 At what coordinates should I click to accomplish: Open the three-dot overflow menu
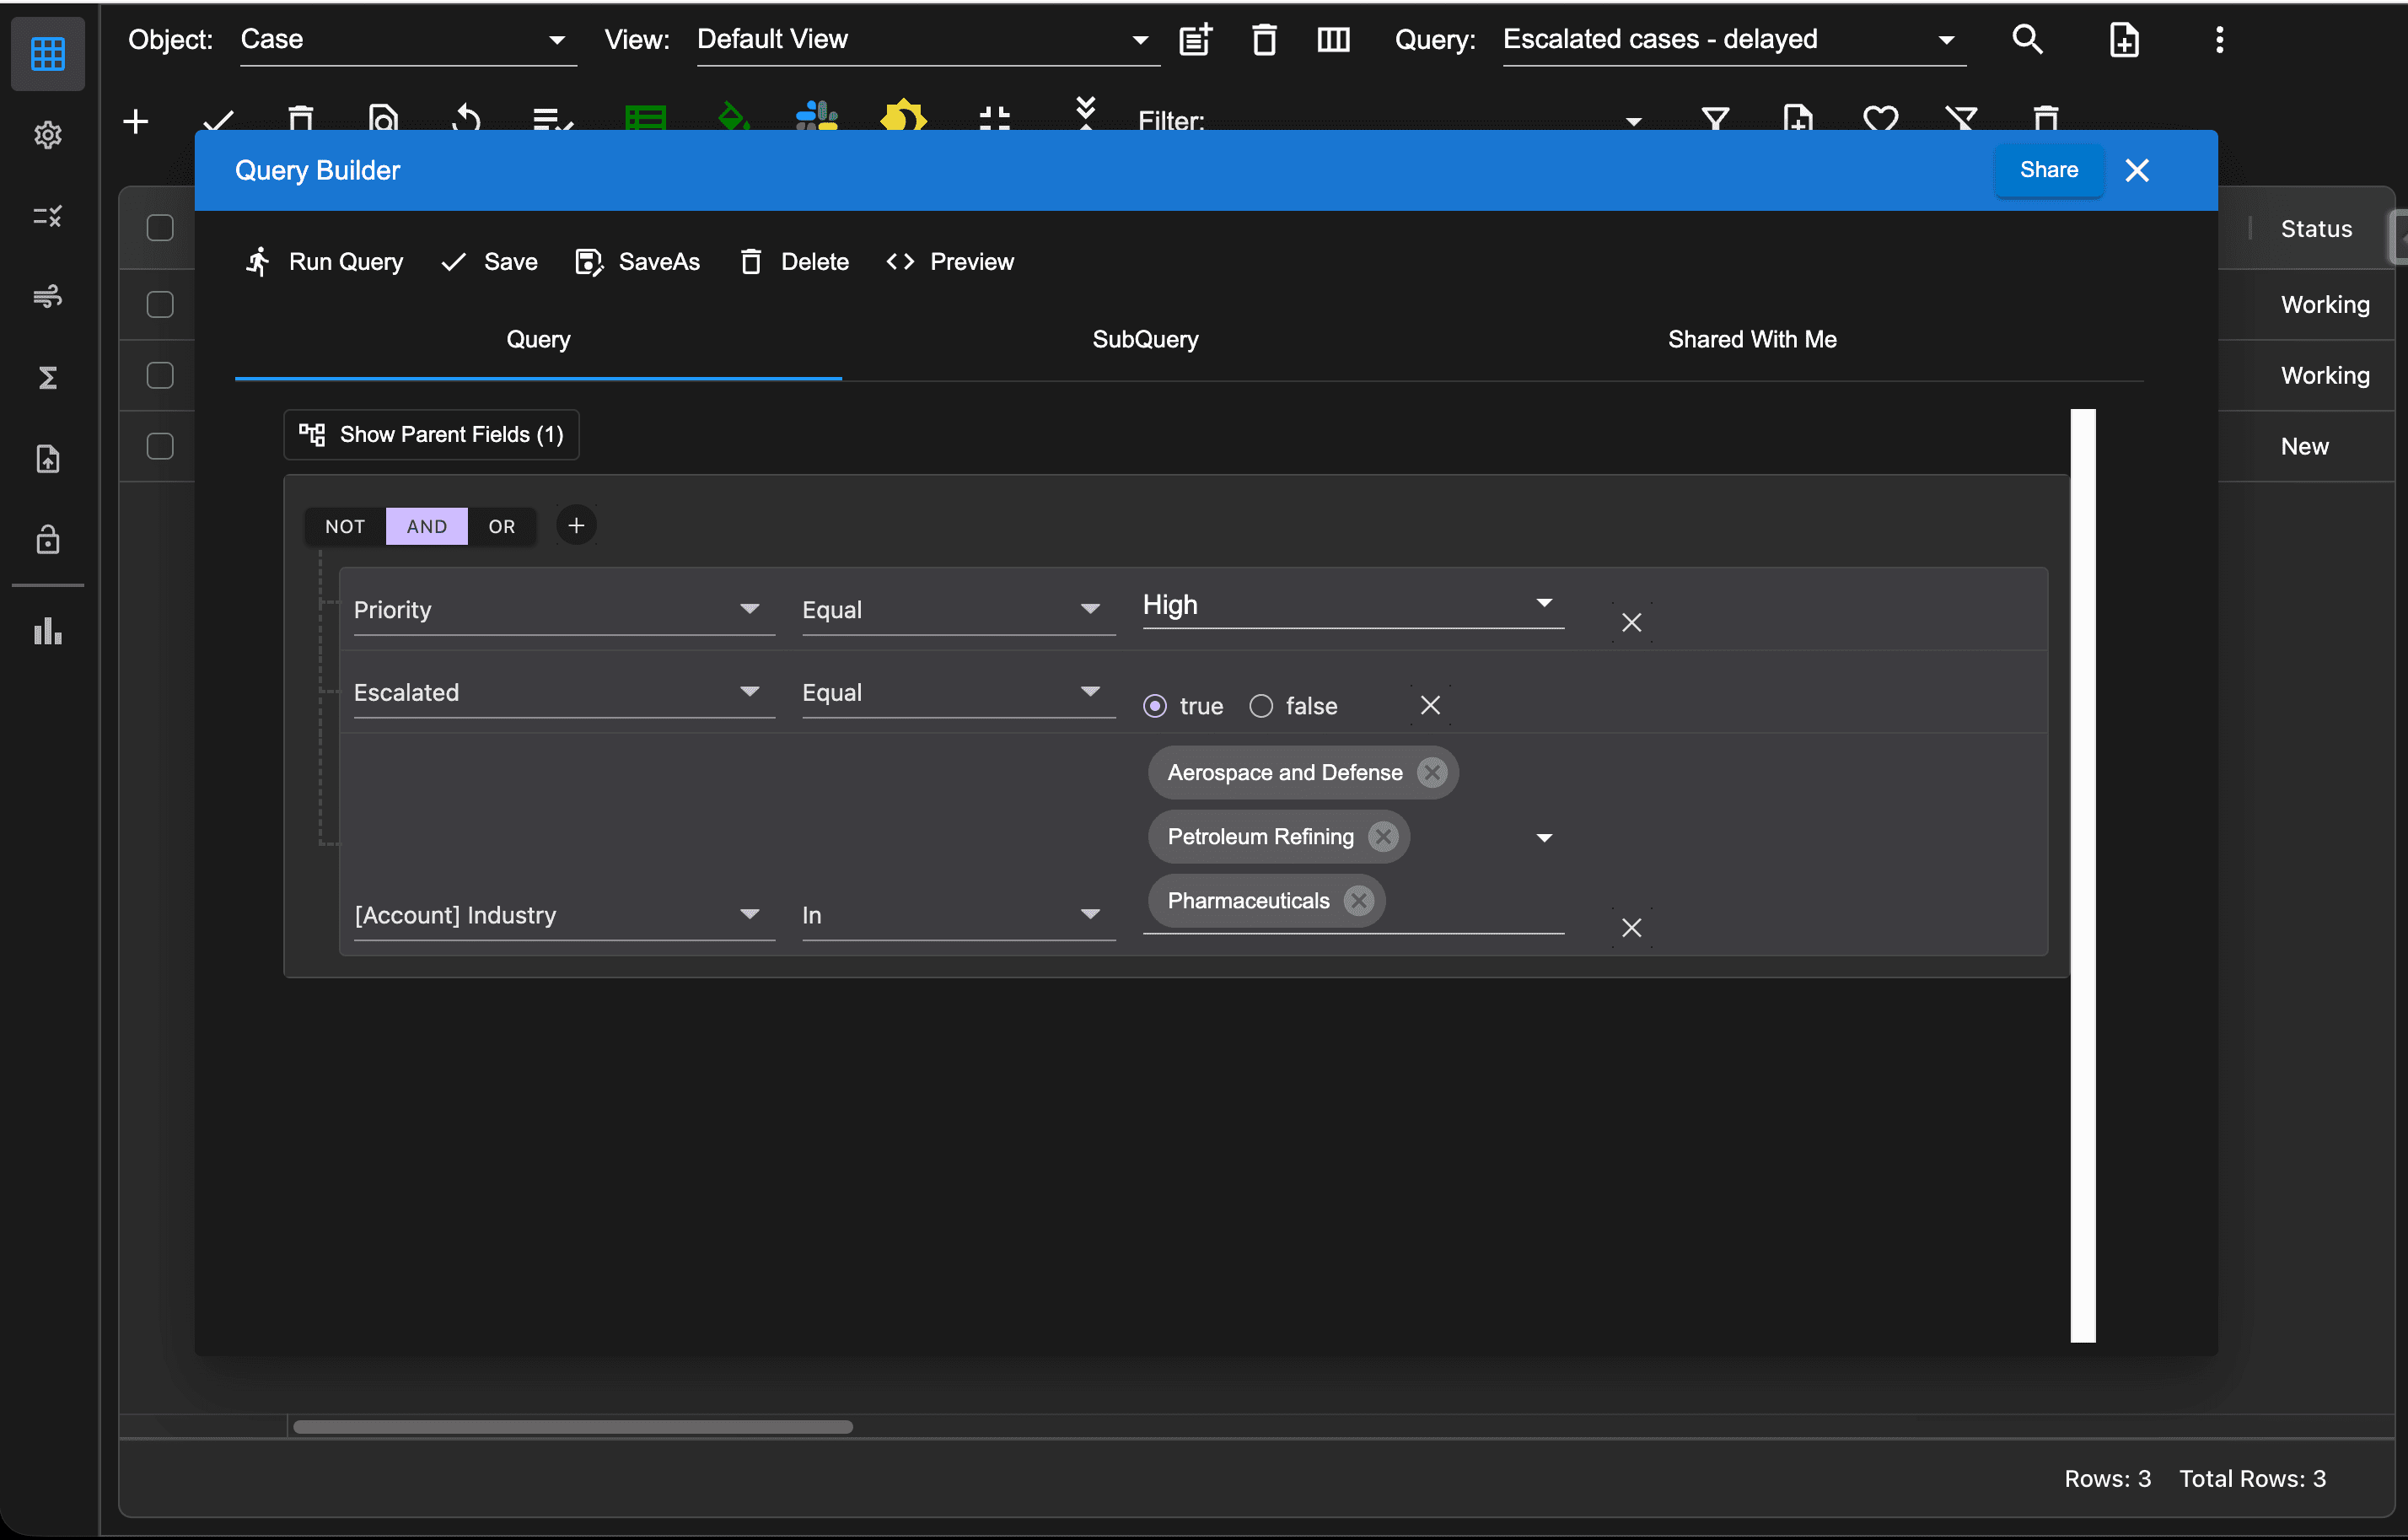tap(2219, 40)
